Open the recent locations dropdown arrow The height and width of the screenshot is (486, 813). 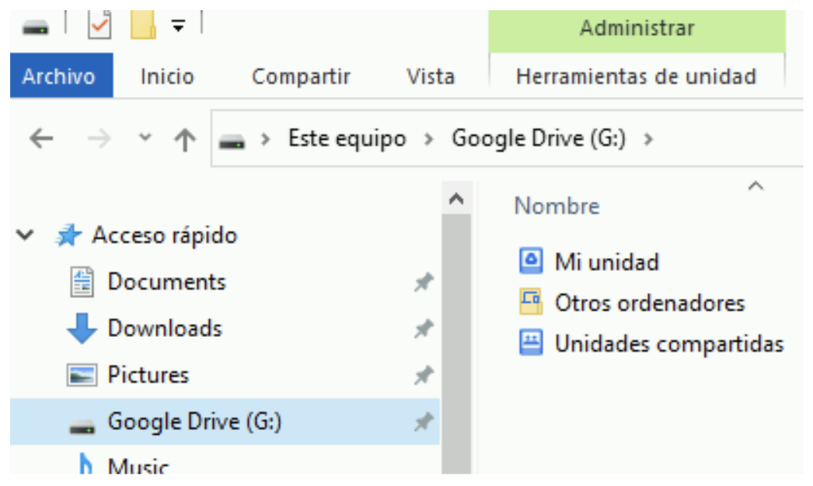point(145,139)
